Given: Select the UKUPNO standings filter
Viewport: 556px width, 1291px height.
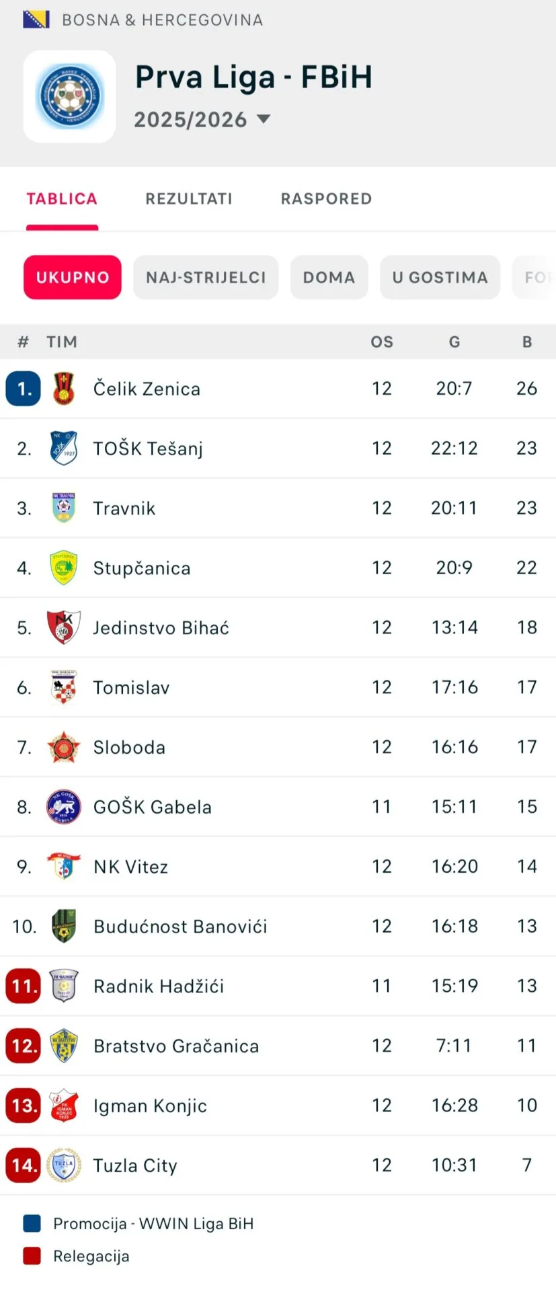Looking at the screenshot, I should pyautogui.click(x=73, y=277).
